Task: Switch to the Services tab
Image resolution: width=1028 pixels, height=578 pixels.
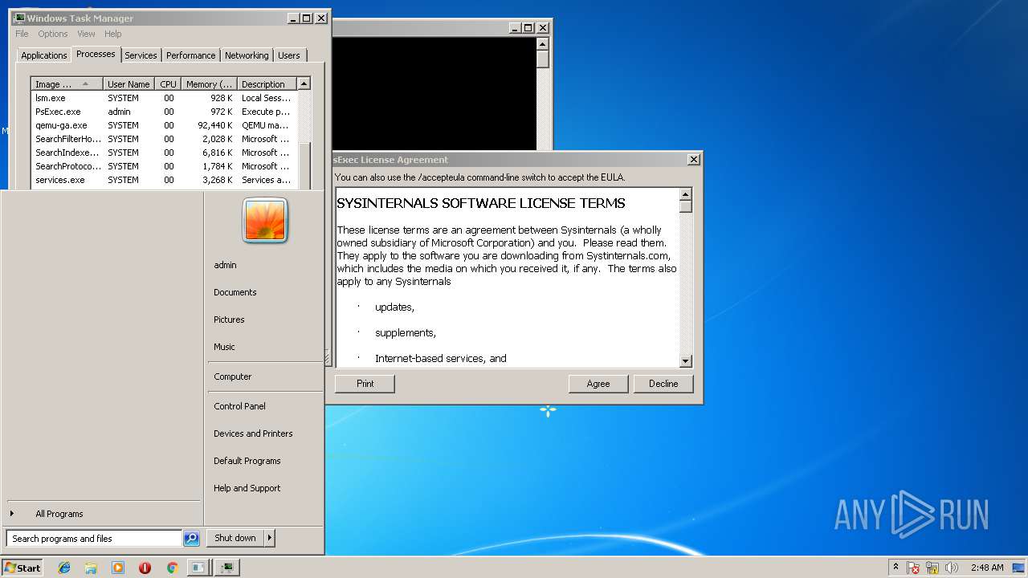Action: point(141,55)
